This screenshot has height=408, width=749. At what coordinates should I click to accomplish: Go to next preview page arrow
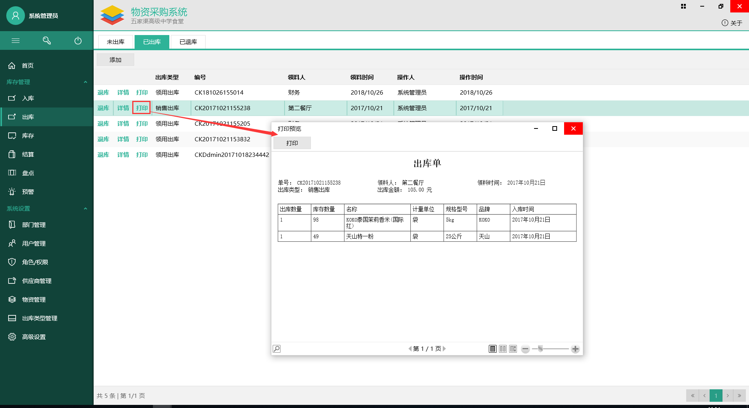tap(444, 349)
